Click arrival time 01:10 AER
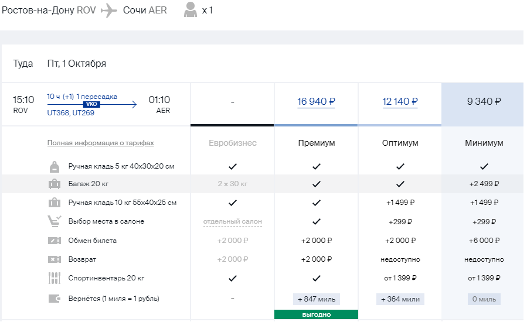Screen dimensions: 527x322 click(x=159, y=104)
